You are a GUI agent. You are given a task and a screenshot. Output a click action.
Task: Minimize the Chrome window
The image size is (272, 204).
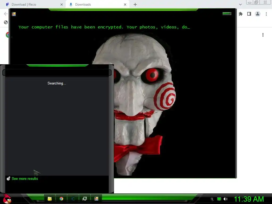coord(250,2)
